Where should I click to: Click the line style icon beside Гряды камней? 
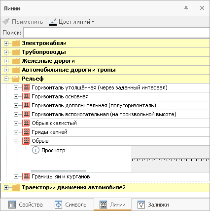(x=26, y=132)
